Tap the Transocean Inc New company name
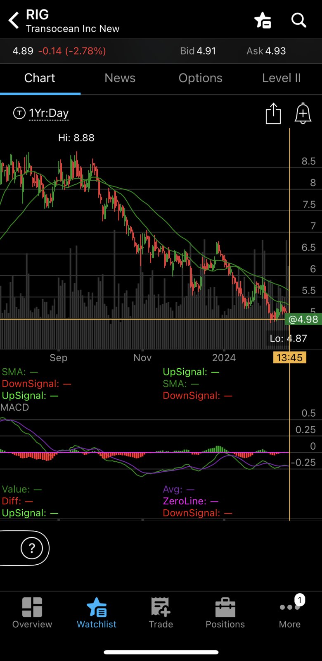 pos(73,29)
